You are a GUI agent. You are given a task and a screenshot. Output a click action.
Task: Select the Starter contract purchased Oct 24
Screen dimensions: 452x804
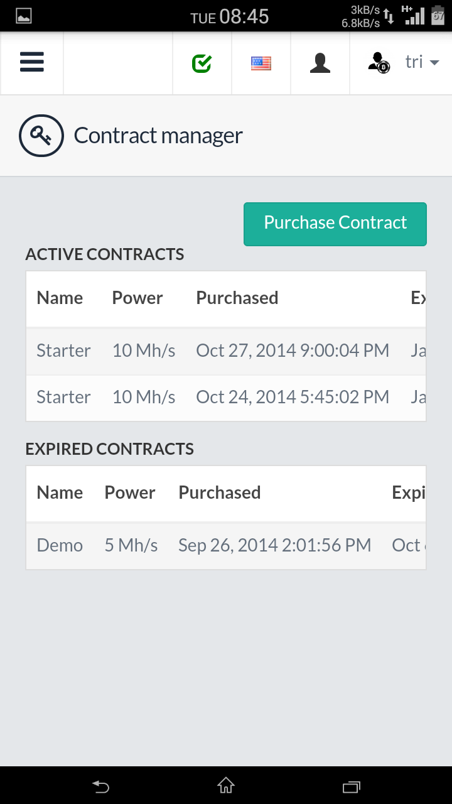[226, 397]
